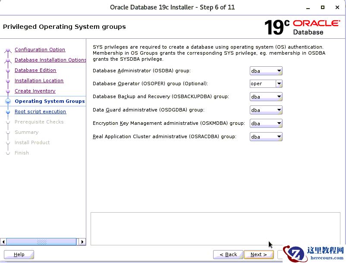The height and width of the screenshot is (263, 346).
Task: Click the 'Prerequisite Checks' step text
Action: (39, 122)
